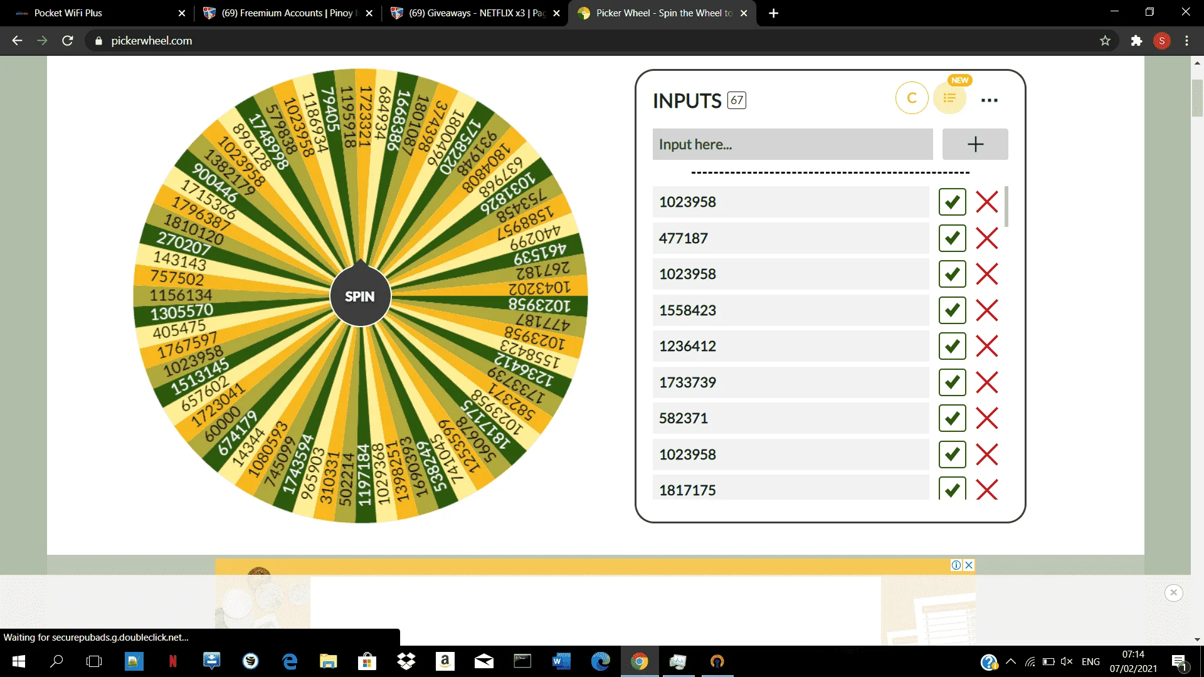This screenshot has height=677, width=1204.
Task: Click the 'Input here...' text field
Action: coord(793,144)
